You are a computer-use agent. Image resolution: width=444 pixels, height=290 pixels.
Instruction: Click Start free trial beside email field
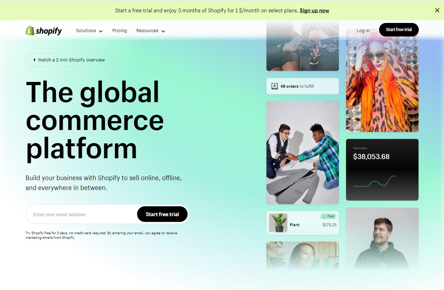(x=162, y=214)
